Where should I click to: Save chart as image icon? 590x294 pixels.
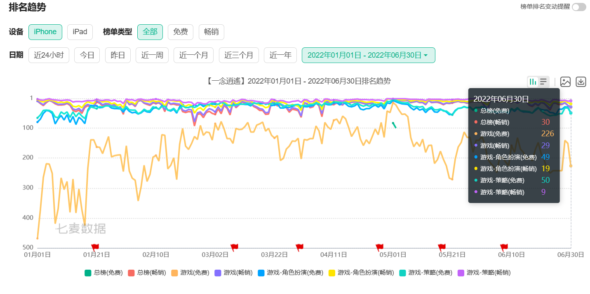coord(565,82)
